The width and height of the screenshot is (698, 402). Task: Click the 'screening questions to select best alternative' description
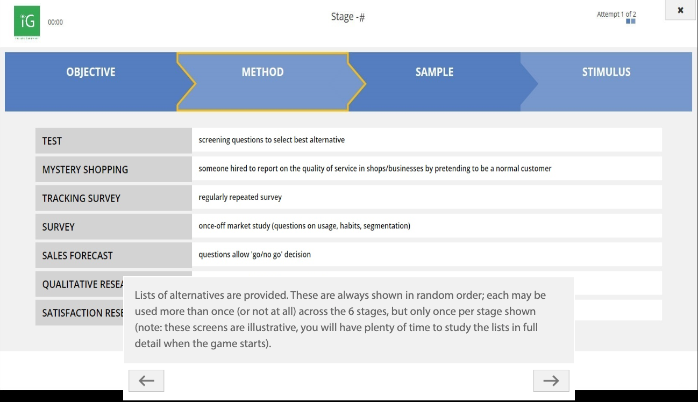tap(272, 140)
